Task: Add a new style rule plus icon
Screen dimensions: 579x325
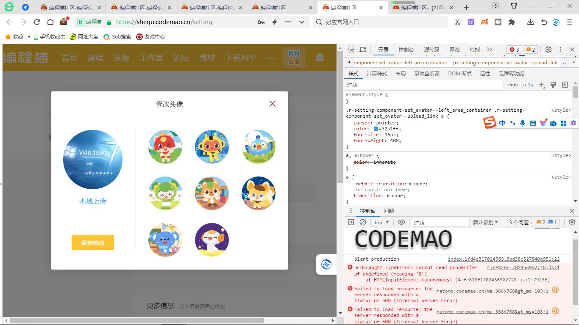Action: 541,85
